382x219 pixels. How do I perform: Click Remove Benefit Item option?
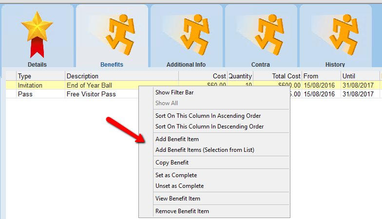pos(182,211)
